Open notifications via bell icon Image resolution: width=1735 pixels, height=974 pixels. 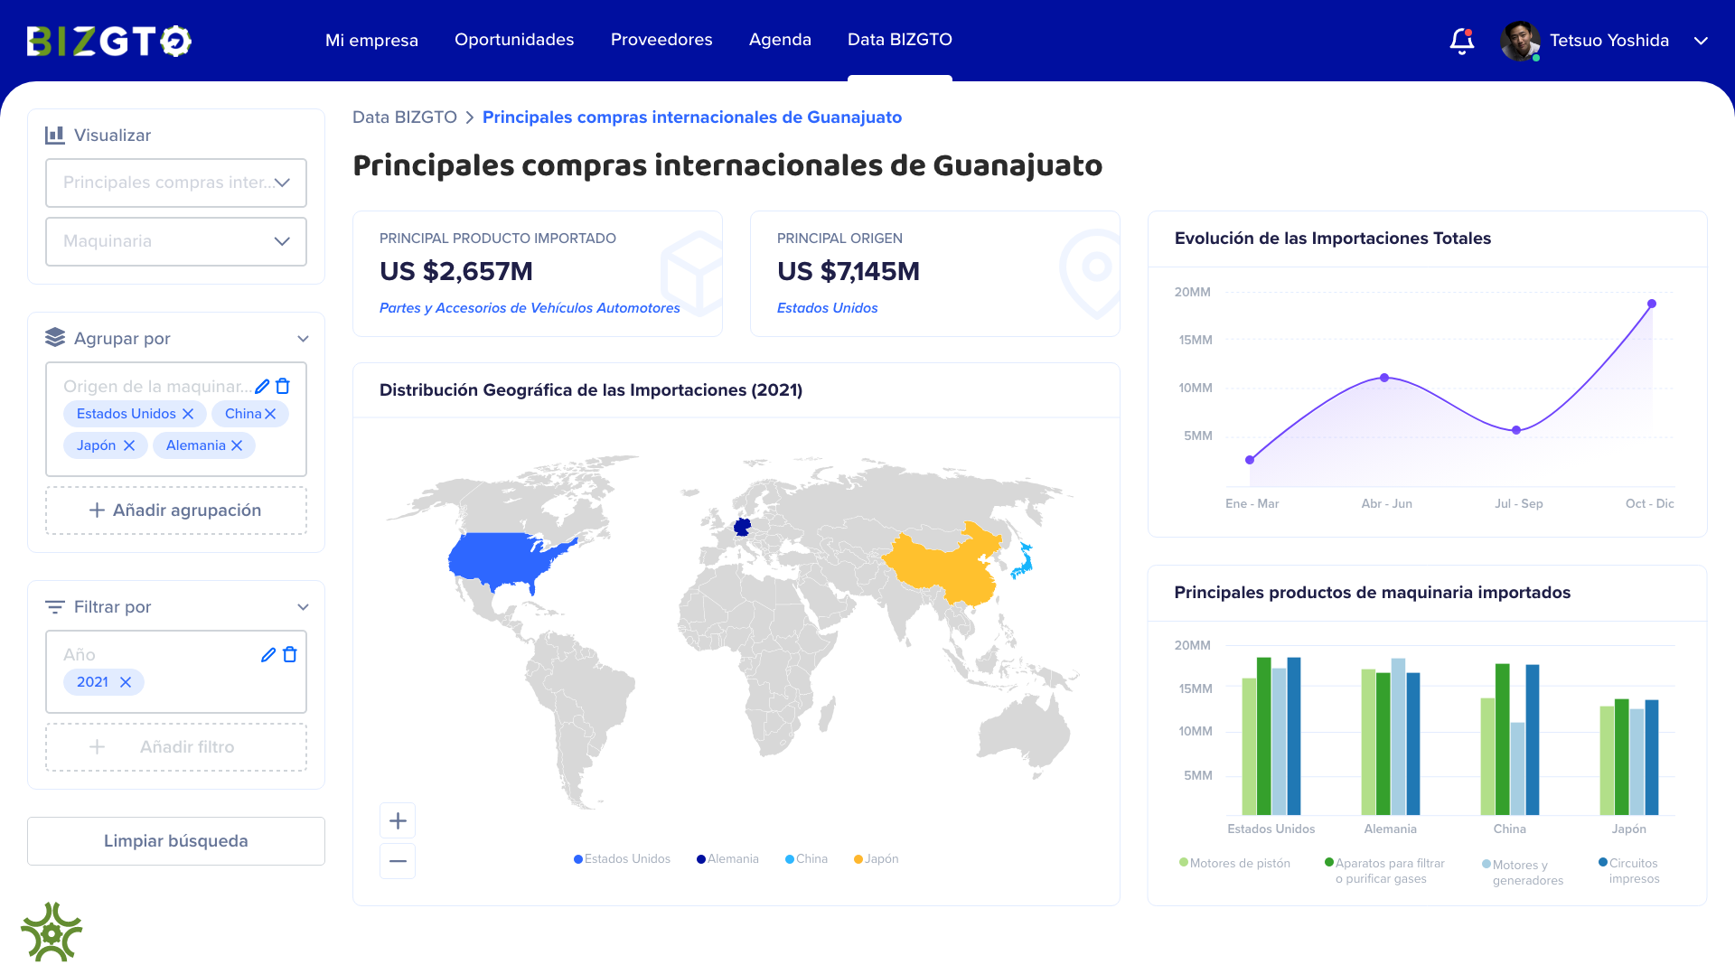(1461, 40)
